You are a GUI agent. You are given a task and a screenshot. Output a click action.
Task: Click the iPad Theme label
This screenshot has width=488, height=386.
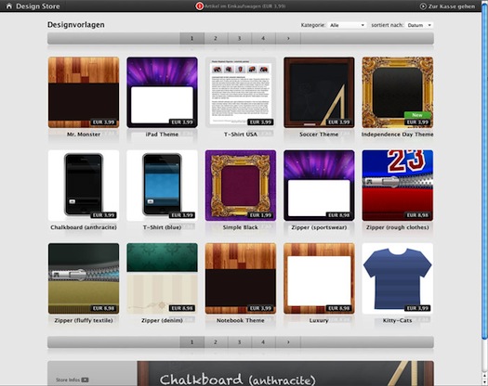(162, 135)
